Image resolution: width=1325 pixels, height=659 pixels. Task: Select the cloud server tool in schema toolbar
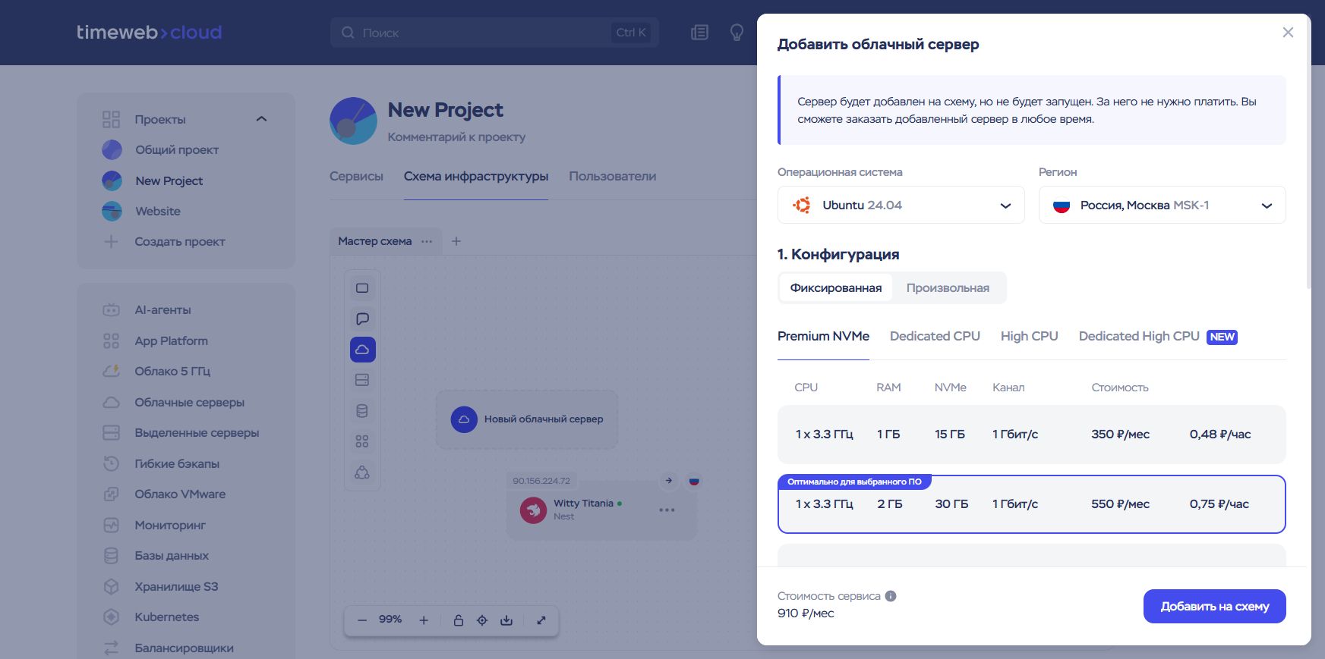(362, 350)
